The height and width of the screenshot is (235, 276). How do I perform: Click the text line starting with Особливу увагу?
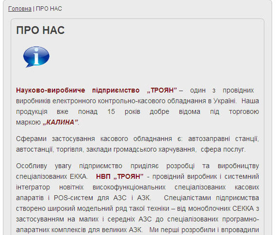[x=138, y=166]
